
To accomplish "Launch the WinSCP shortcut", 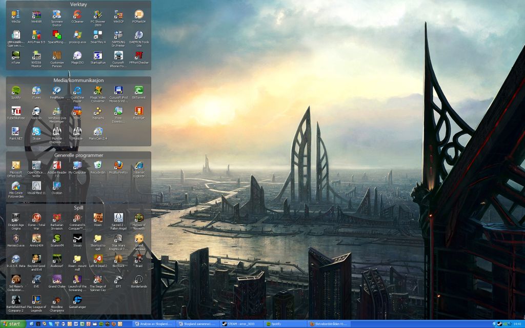I will (118, 17).
